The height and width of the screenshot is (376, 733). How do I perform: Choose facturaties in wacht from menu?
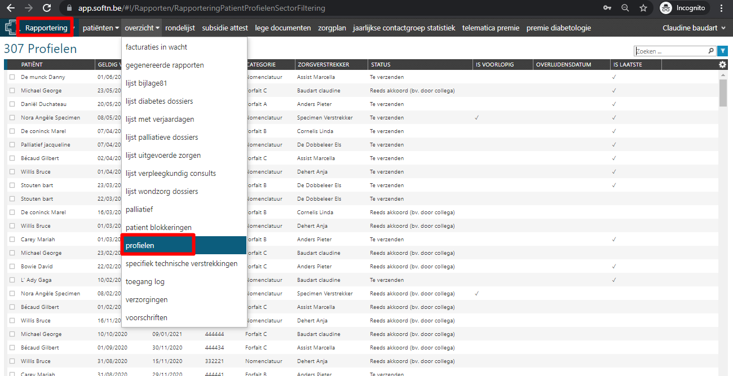pyautogui.click(x=184, y=47)
